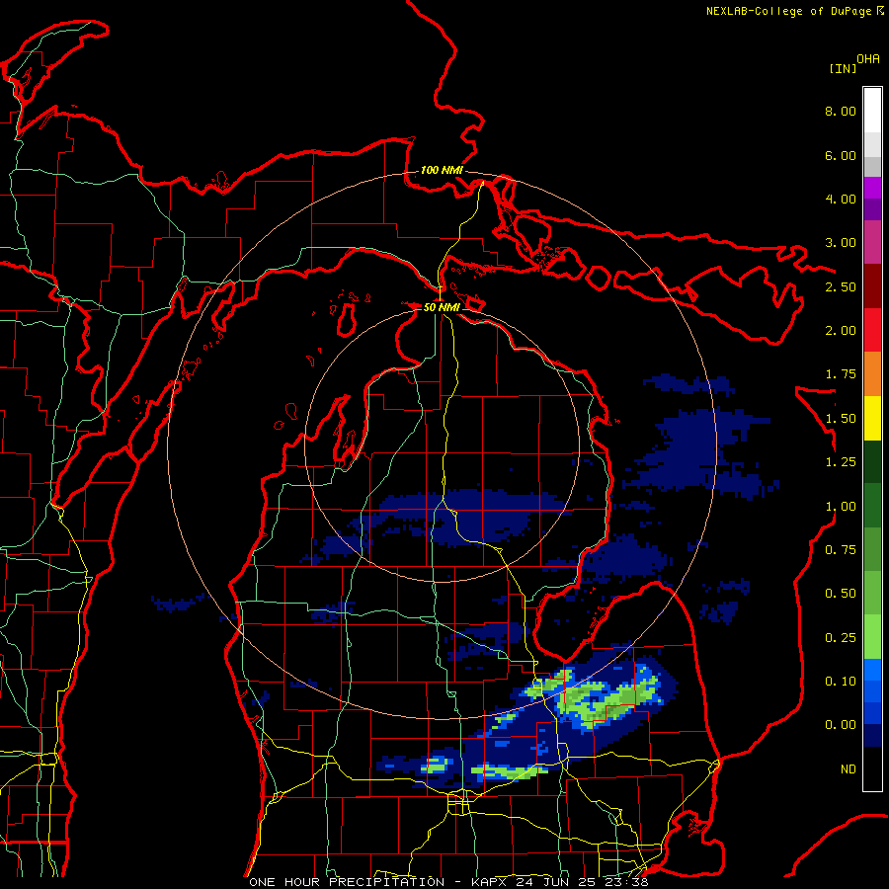889x889 pixels.
Task: Click the 1.00 legend value
Action: (841, 507)
